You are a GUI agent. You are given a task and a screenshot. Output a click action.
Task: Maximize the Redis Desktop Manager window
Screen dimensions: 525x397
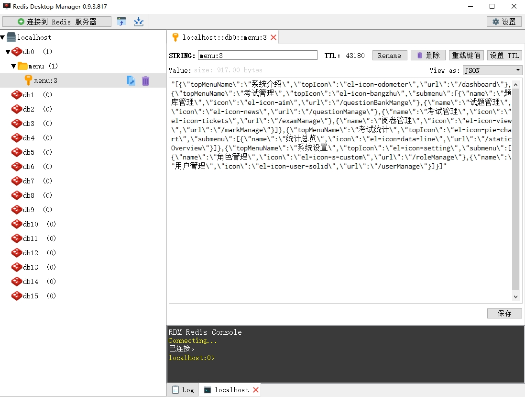point(492,6)
